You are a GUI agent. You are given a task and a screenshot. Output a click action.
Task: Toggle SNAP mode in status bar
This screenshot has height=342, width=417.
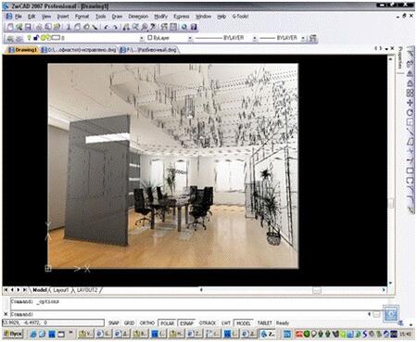click(114, 323)
